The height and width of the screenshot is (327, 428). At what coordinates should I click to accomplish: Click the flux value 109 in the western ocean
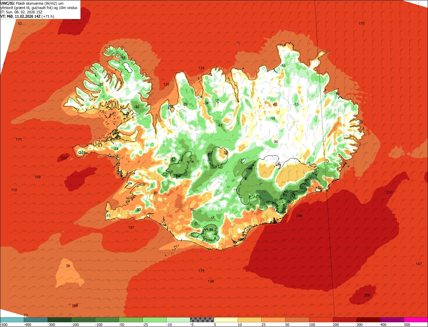pyautogui.click(x=37, y=177)
